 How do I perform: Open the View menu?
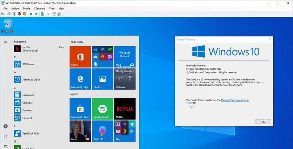(52, 8)
